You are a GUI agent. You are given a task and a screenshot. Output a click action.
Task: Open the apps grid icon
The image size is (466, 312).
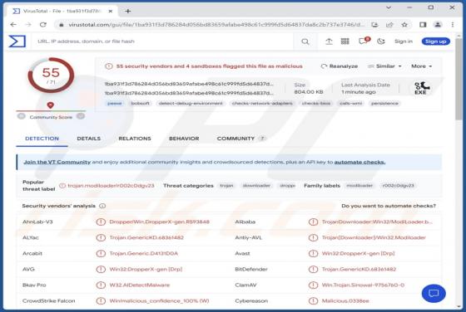[x=345, y=41]
